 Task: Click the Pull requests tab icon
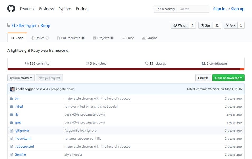58,38
